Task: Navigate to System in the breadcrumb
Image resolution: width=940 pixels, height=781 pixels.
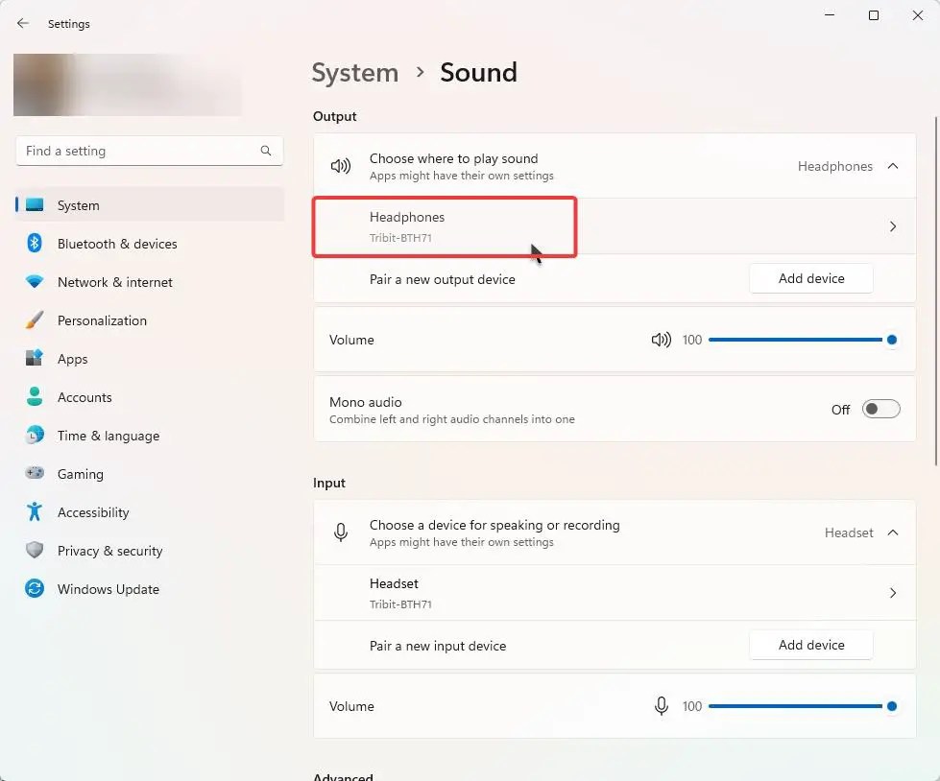Action: point(355,73)
